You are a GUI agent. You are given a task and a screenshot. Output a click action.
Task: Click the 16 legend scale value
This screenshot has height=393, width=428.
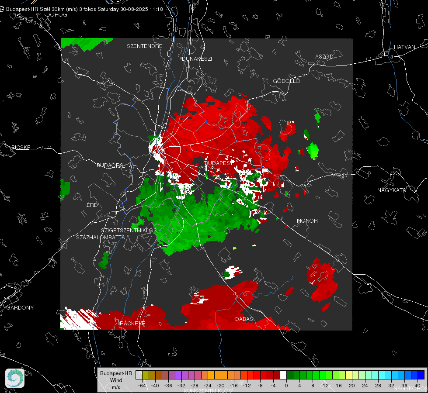pyautogui.click(x=339, y=386)
